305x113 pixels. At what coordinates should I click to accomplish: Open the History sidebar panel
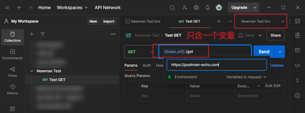[x=13, y=90]
